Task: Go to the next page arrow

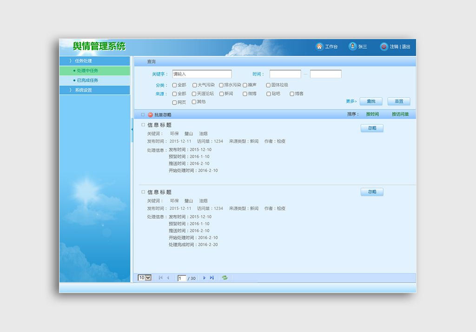Action: pos(205,278)
